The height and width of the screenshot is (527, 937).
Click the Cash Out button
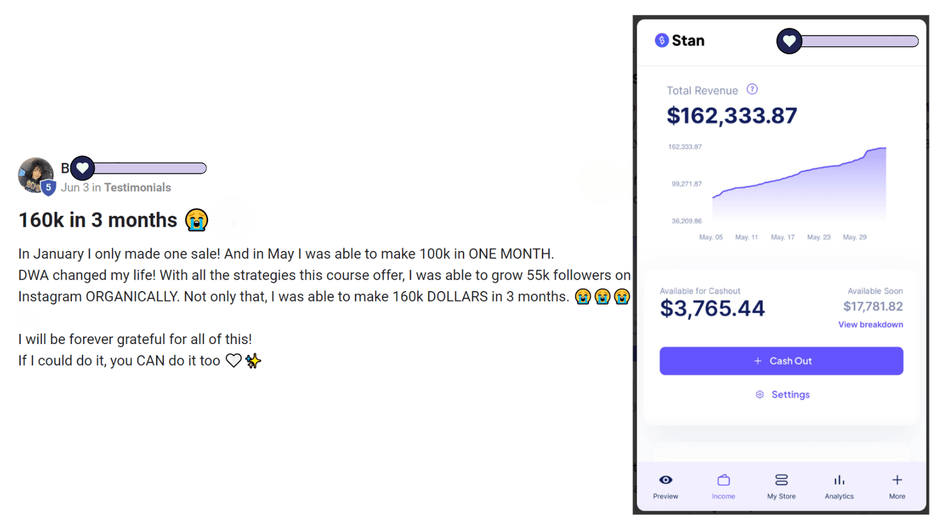coord(781,361)
